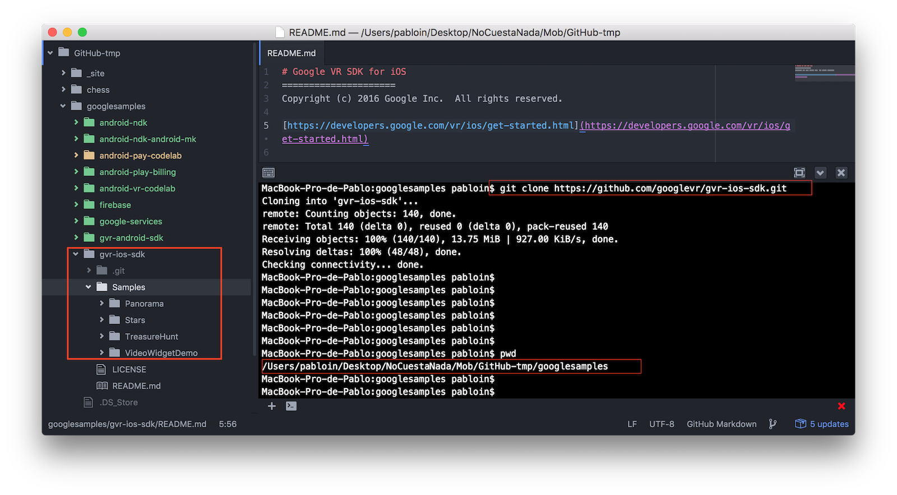Click the googlesamples/gvr-ios-sdk/README.md file path
The width and height of the screenshot is (897, 495).
point(127,424)
